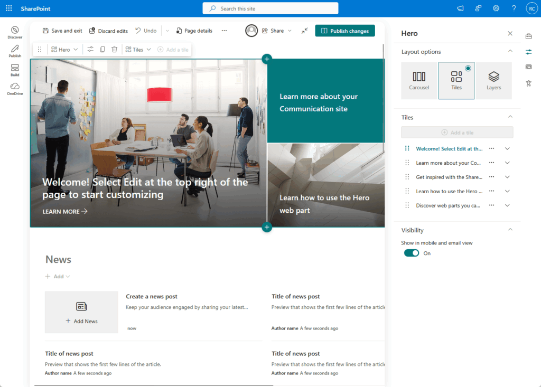Image resolution: width=541 pixels, height=387 pixels.
Task: Click Add a tile in pane
Action: (x=457, y=133)
